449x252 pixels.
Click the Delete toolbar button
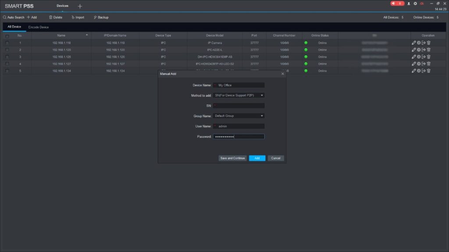click(x=56, y=18)
